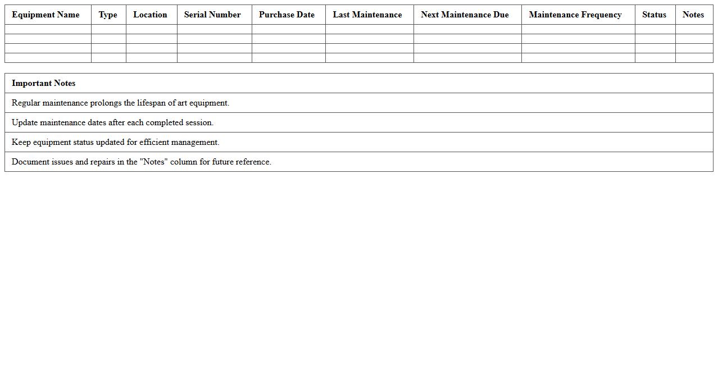Click first empty cell under Maintenance Frequency
718x365 pixels.
click(x=578, y=29)
